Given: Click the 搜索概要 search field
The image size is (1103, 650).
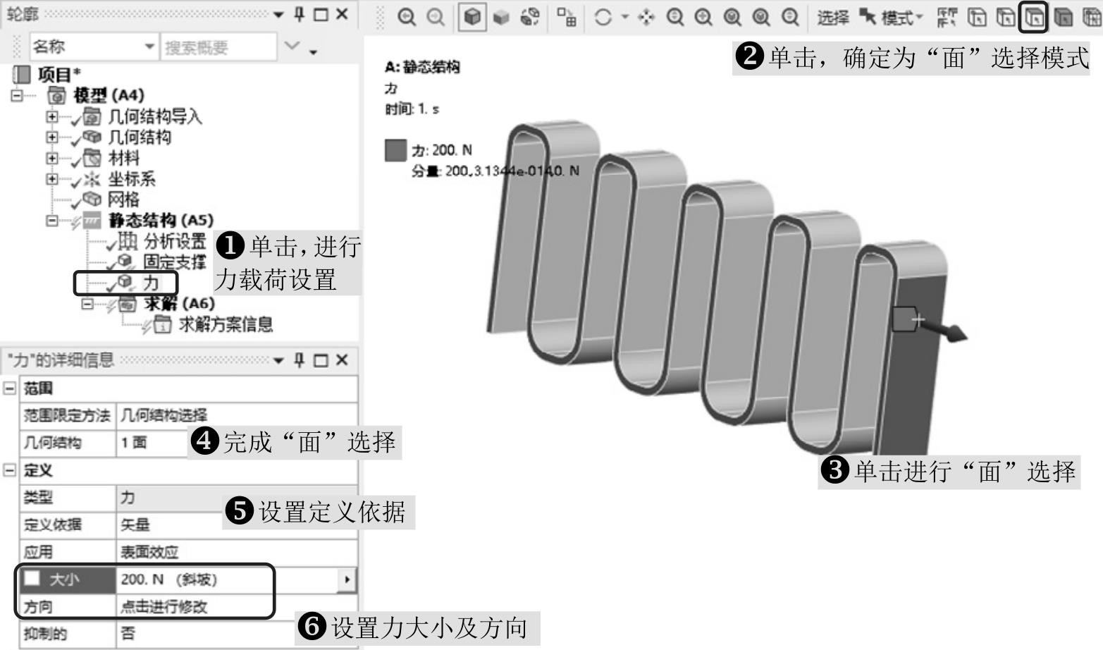Looking at the screenshot, I should [x=218, y=47].
